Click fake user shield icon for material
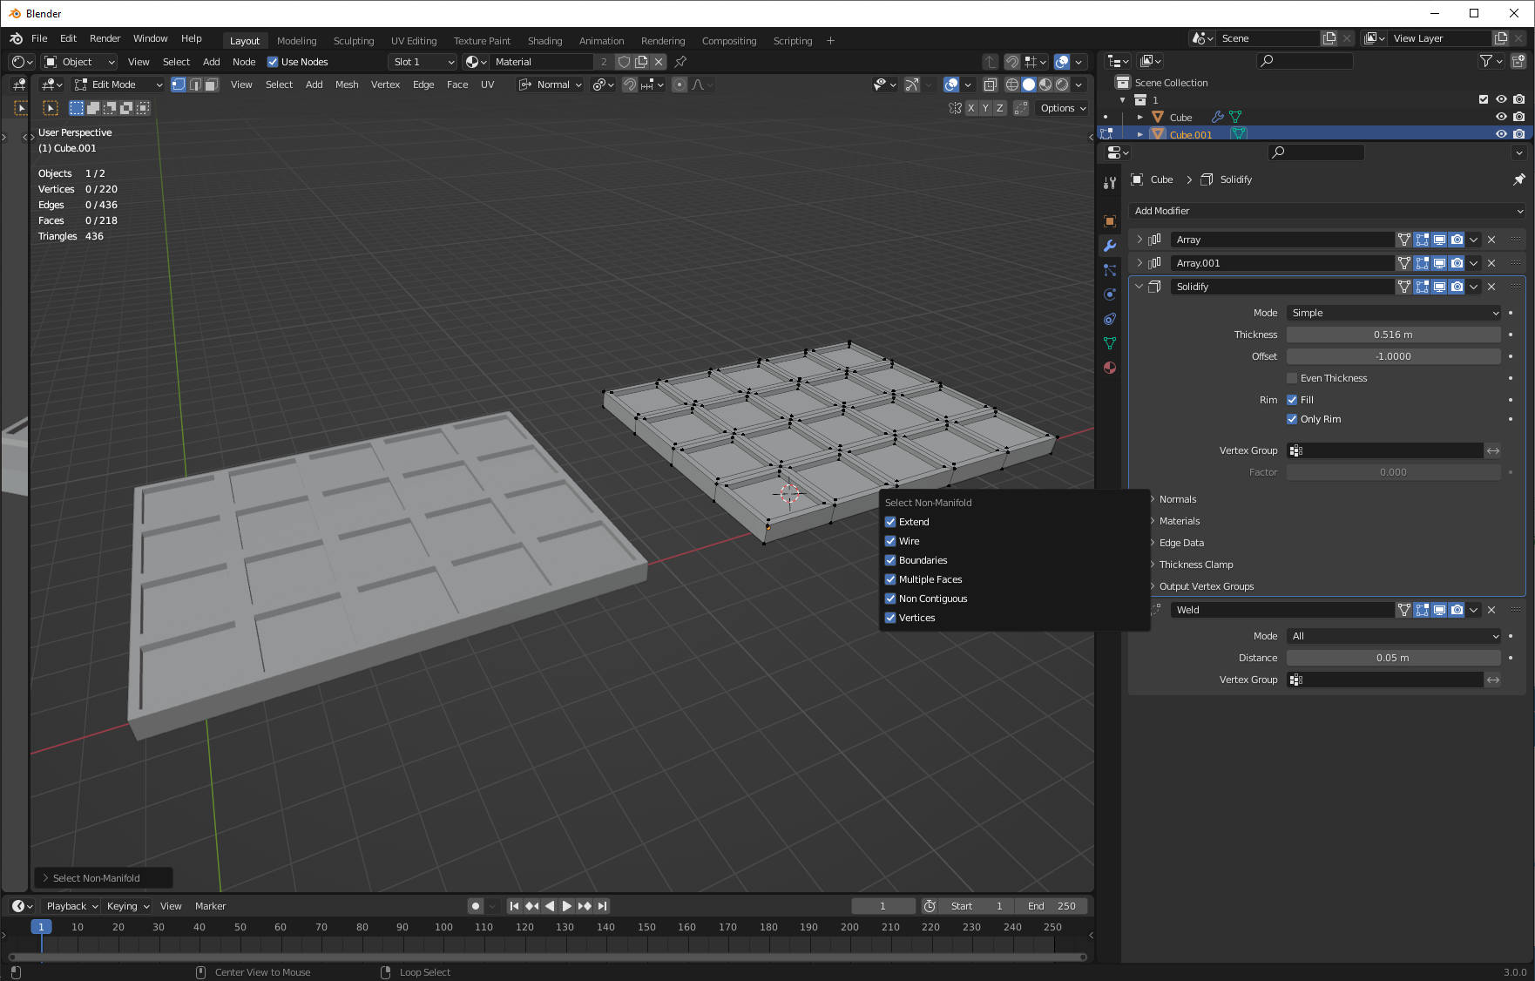Viewport: 1535px width, 981px height. click(x=624, y=62)
